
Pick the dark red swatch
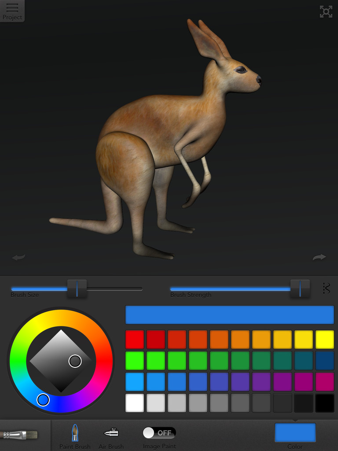[156, 340]
